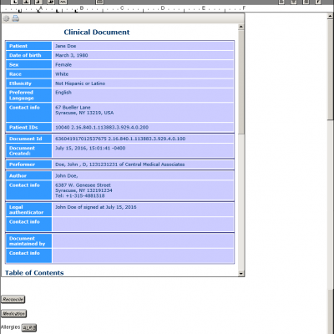
Task: Click the Table of Contents heading
Action: pos(34,273)
